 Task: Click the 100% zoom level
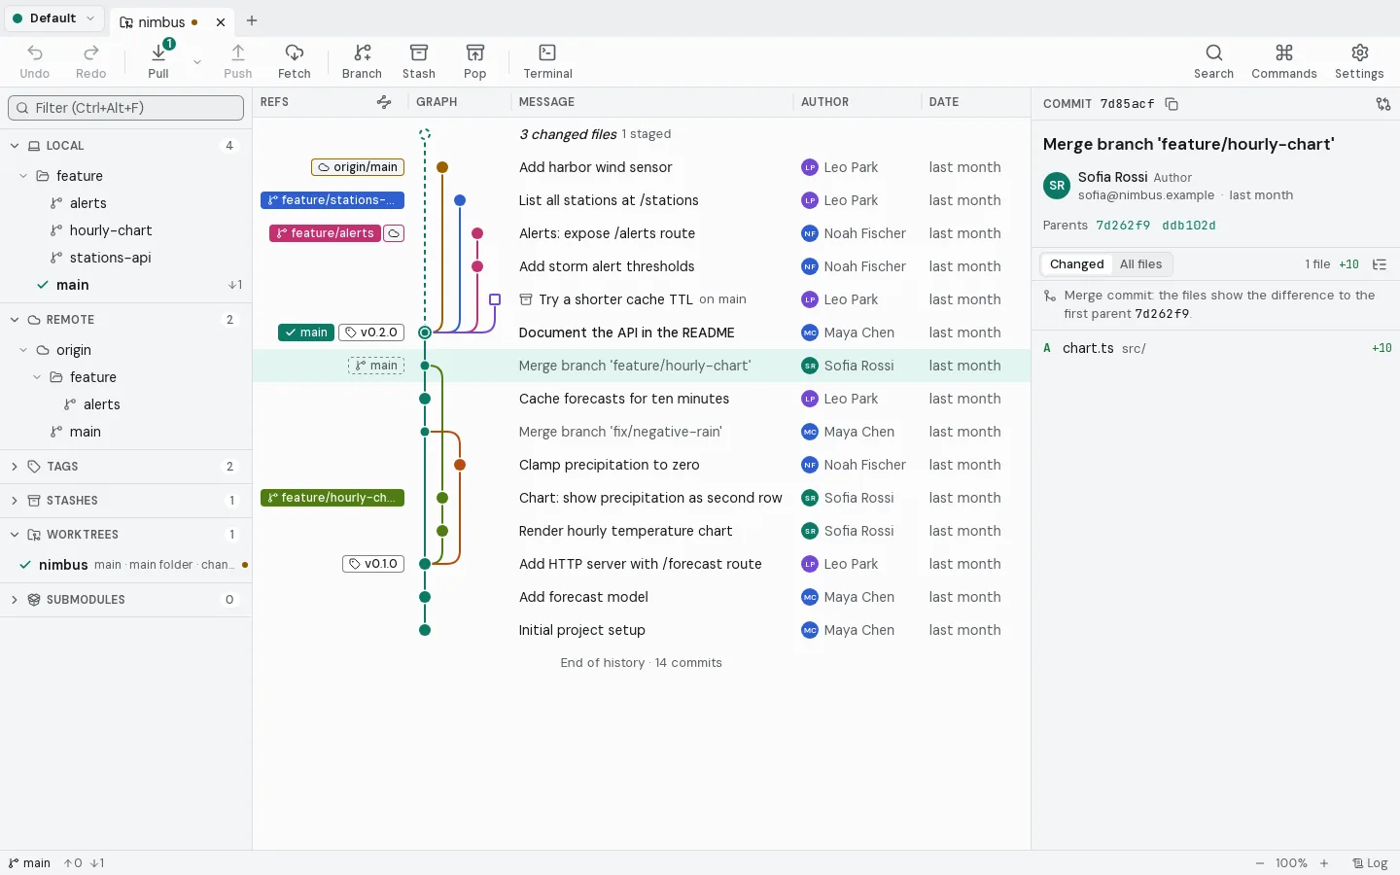(x=1291, y=863)
